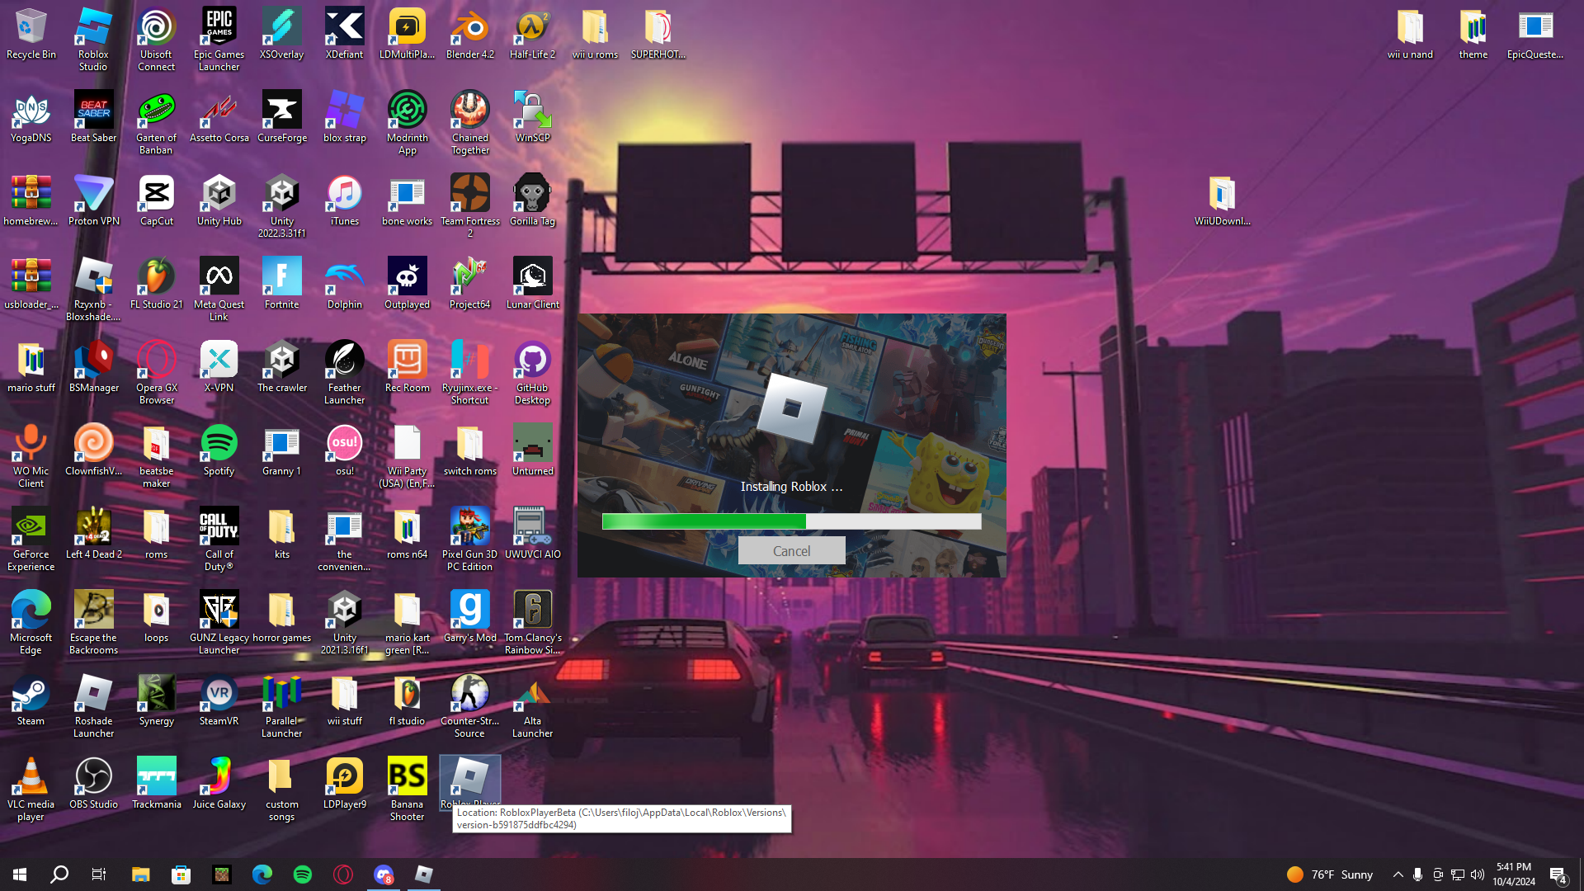Select the Modrinth App desktop icon
Image resolution: width=1584 pixels, height=891 pixels.
point(407,124)
